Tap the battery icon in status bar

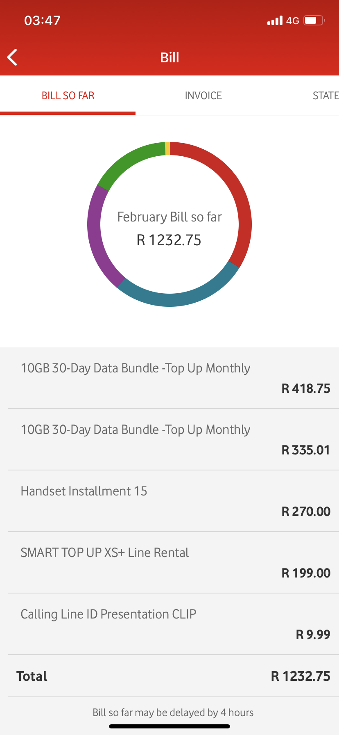click(x=314, y=21)
